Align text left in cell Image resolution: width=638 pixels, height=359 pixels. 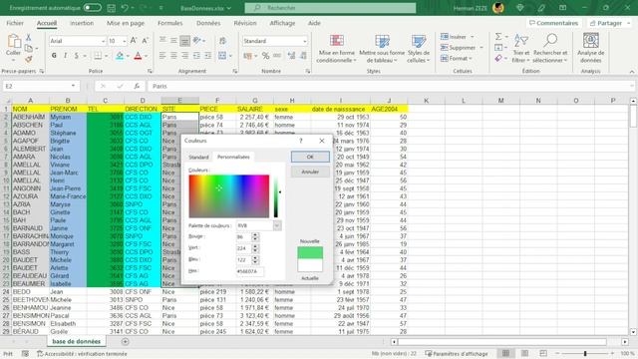[162, 56]
